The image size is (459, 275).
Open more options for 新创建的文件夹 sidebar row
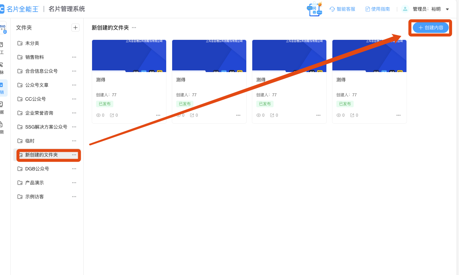coord(74,155)
